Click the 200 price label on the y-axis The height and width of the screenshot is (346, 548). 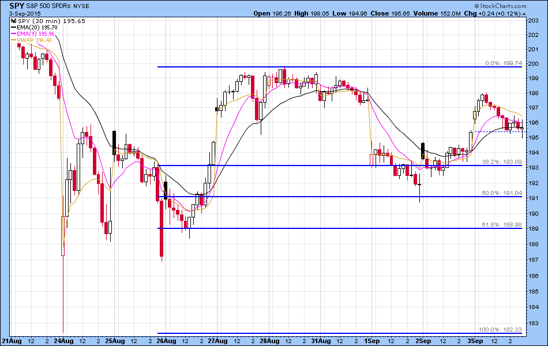tap(534, 63)
